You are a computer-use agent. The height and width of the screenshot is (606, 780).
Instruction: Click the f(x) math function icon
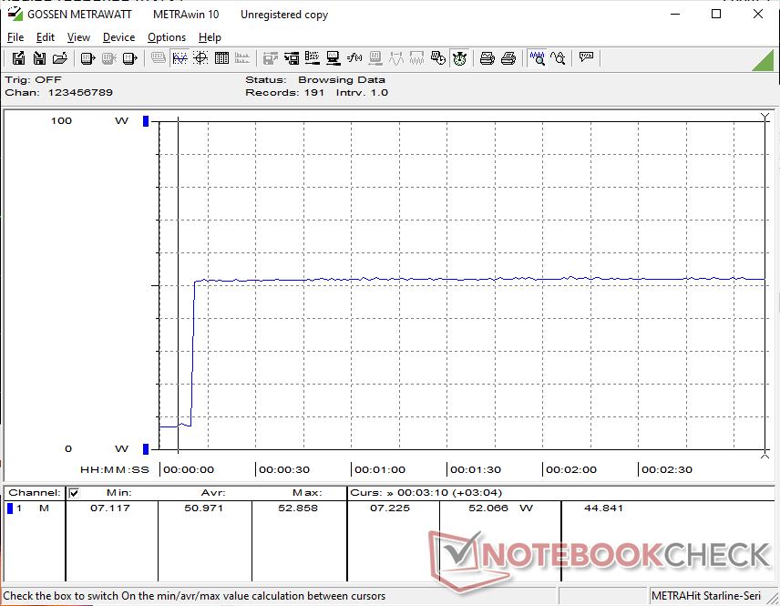point(354,58)
